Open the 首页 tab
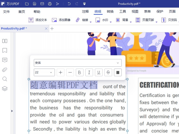 click(22, 12)
